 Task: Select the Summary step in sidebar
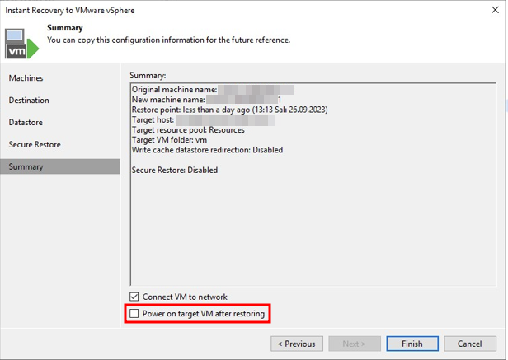26,167
